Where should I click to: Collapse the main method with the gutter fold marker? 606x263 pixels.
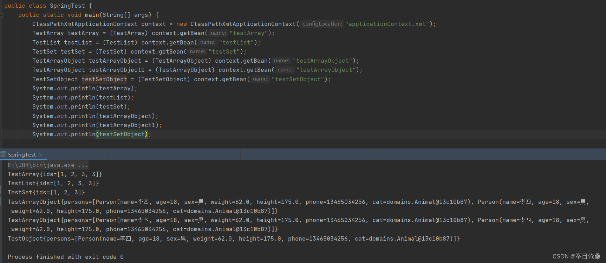[x=2, y=15]
